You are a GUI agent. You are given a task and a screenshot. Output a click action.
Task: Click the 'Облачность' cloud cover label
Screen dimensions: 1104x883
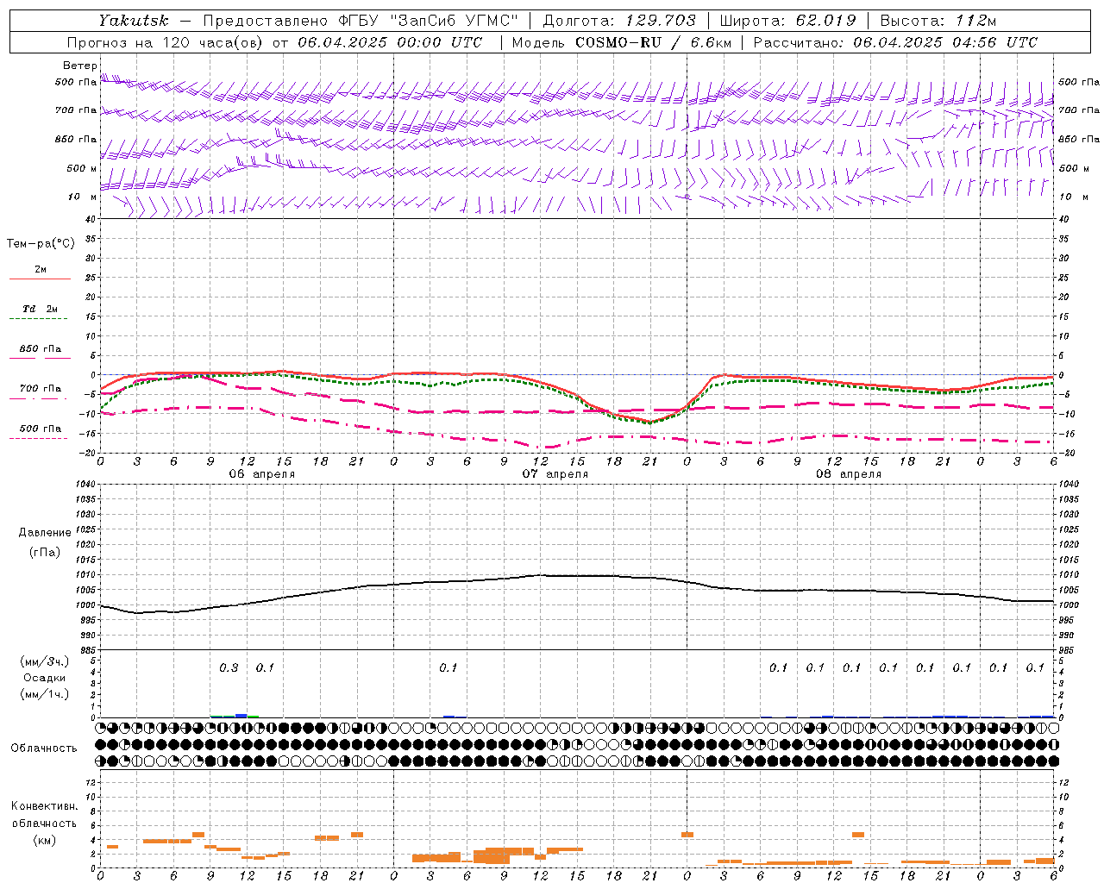(x=44, y=748)
